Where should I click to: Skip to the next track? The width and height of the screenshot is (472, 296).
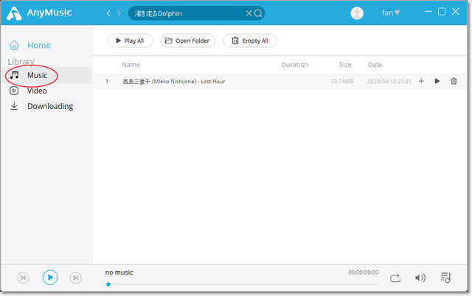pos(75,278)
